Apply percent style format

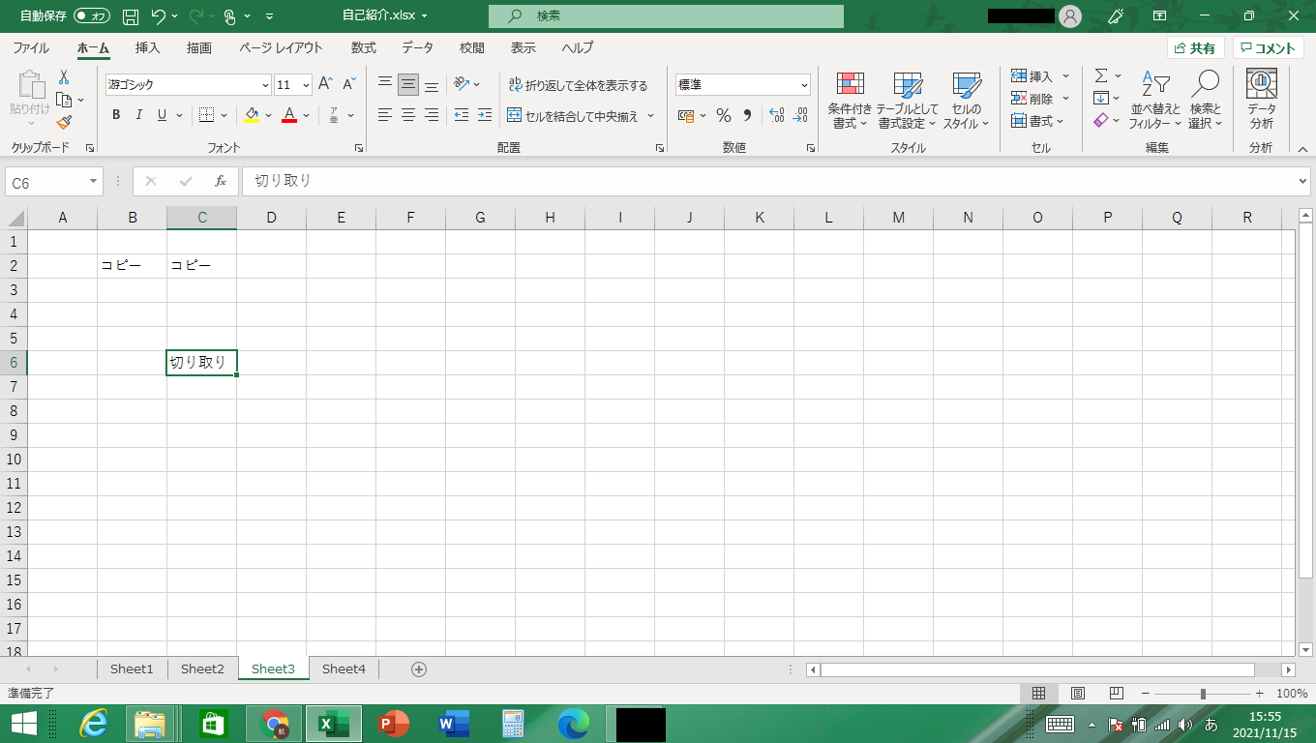pyautogui.click(x=723, y=115)
